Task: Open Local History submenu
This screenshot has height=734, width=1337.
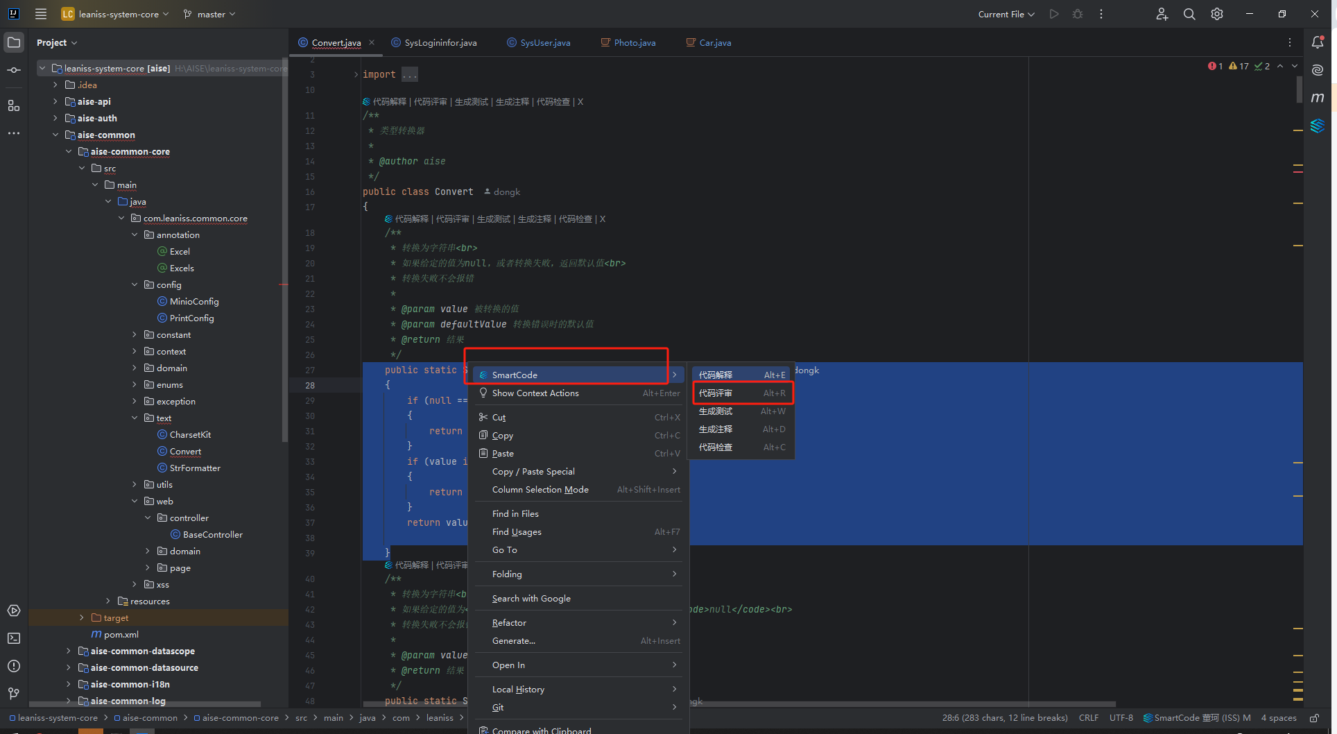Action: [579, 689]
